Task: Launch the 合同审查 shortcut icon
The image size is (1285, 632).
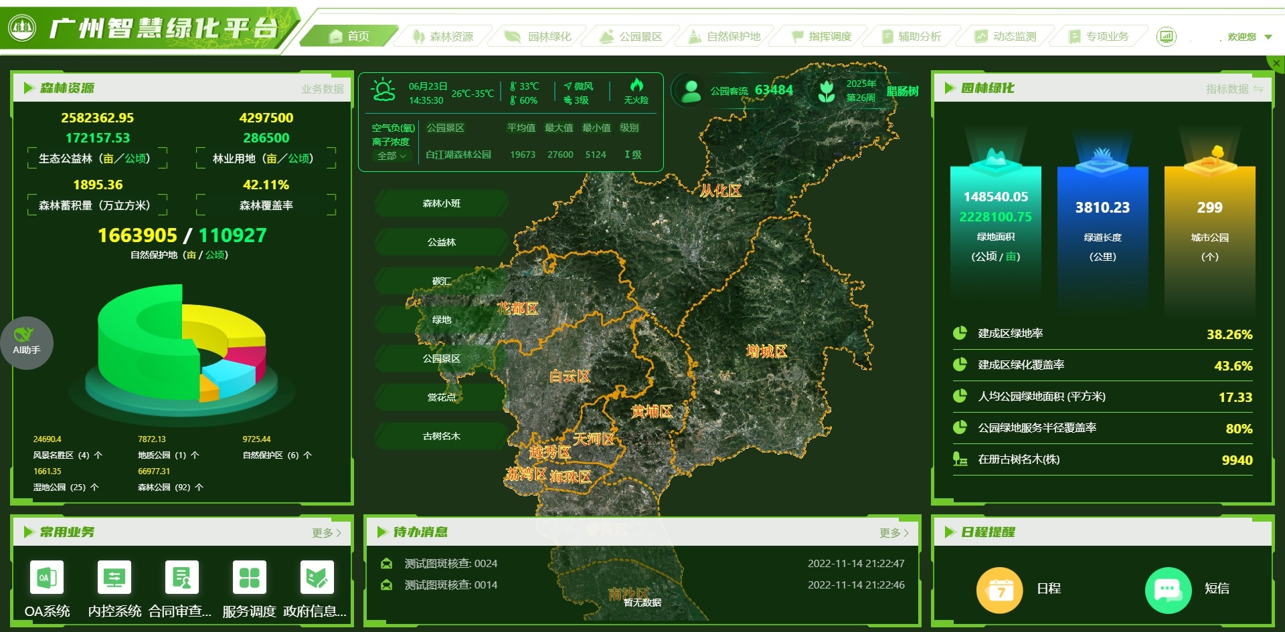Action: click(181, 577)
